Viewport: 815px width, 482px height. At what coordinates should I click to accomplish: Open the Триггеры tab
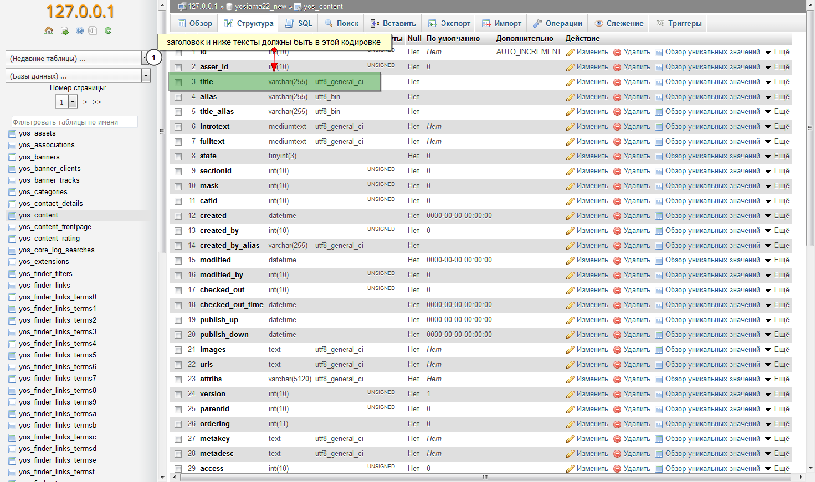click(x=679, y=23)
